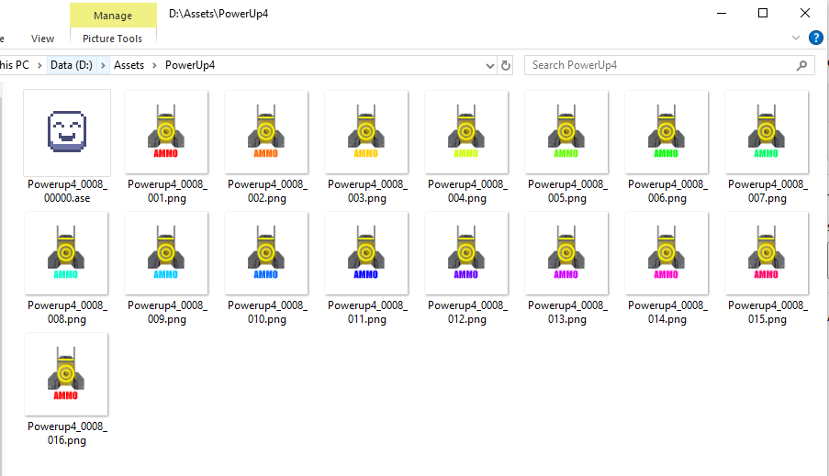Select the Powerup4_0008_001.png thumbnail
Screen dimensions: 829x476
point(166,132)
